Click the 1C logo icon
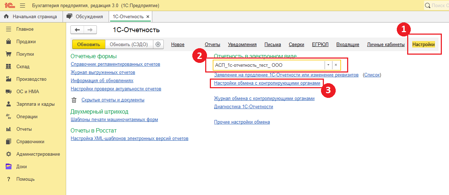Viewport: 449px width, 195px height. (10, 5)
